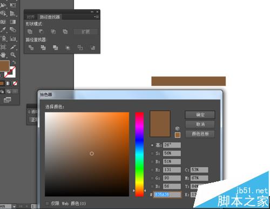Close the Pathfinder panel

pos(97,12)
